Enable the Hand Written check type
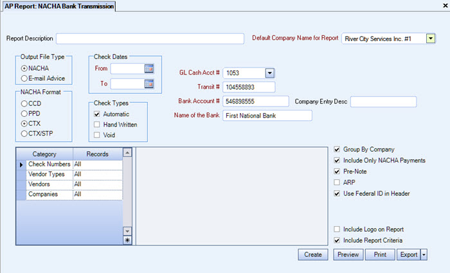450x273 pixels. tap(96, 124)
